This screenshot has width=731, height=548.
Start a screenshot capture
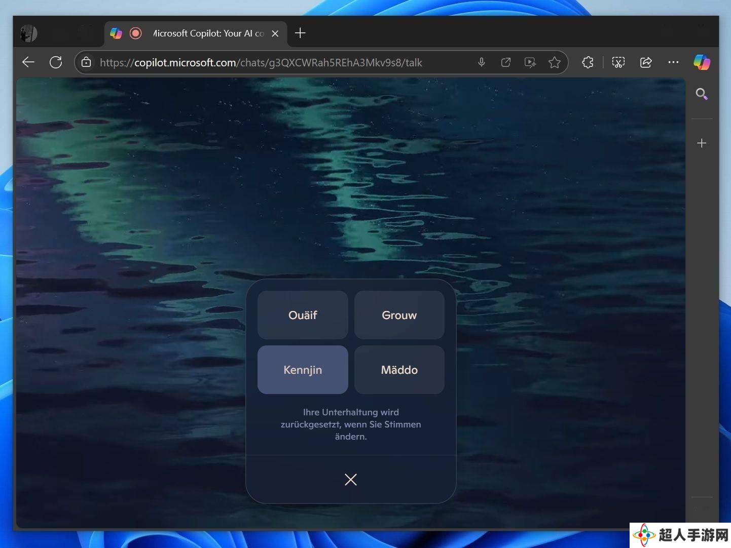coord(618,62)
